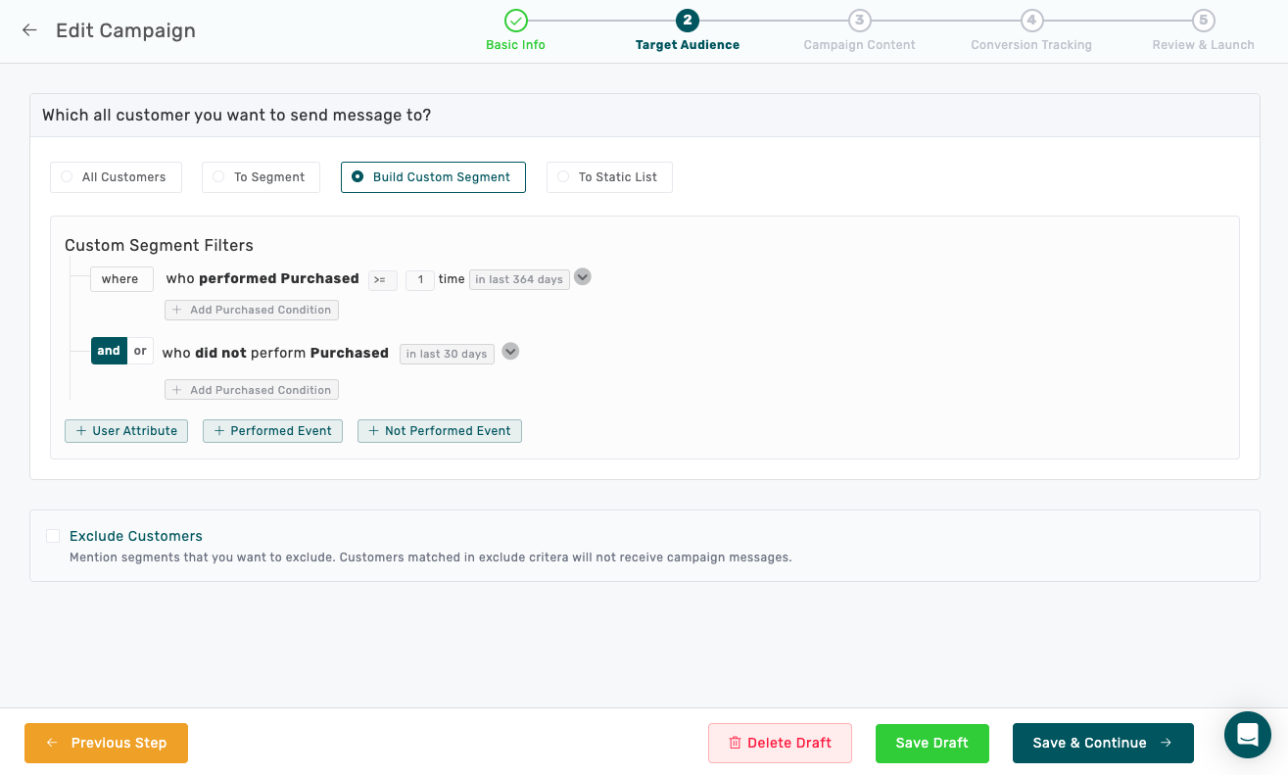Select the To Segment radio option
The height and width of the screenshot is (775, 1288).
pos(218,177)
